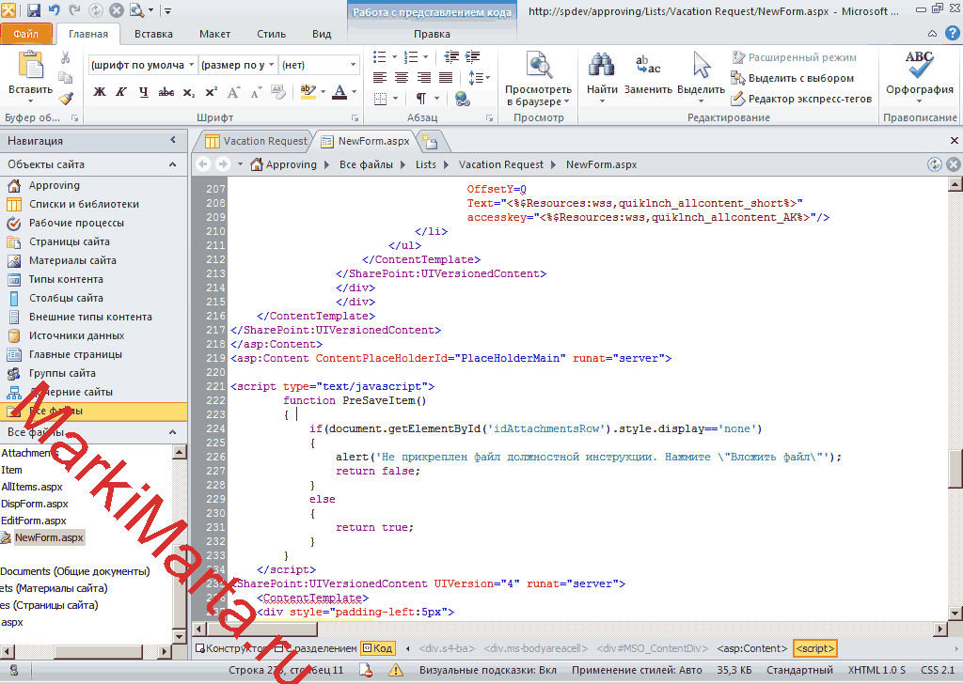Click the Save icon in quick access toolbar
The width and height of the screenshot is (963, 684).
tap(34, 10)
